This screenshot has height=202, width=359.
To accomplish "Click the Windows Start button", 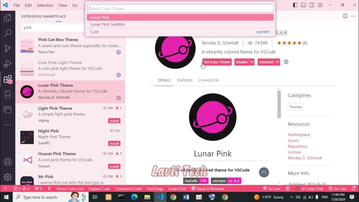I will (x=6, y=197).
